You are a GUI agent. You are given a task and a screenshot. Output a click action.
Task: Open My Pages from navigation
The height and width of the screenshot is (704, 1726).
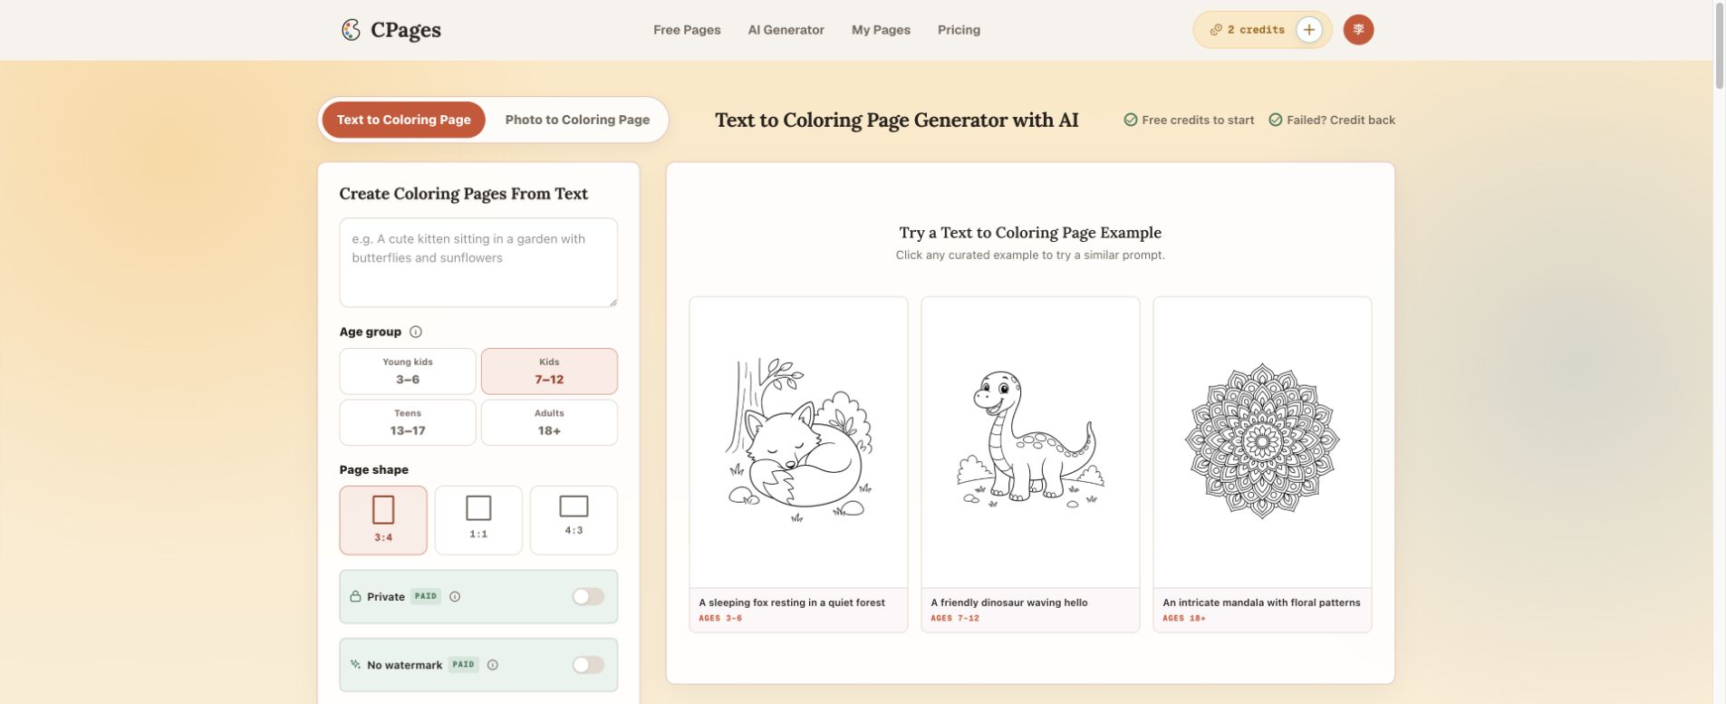pyautogui.click(x=881, y=30)
